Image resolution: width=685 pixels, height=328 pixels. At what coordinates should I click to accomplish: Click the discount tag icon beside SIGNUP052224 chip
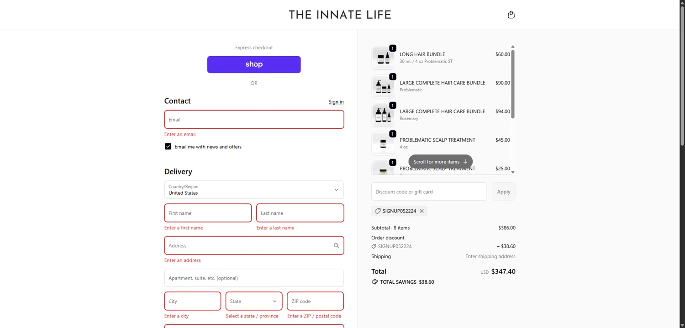[378, 211]
